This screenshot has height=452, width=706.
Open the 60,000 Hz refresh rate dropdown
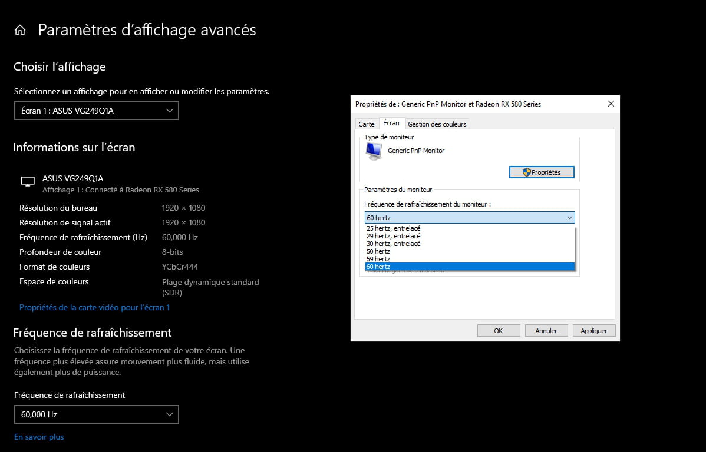coord(97,414)
